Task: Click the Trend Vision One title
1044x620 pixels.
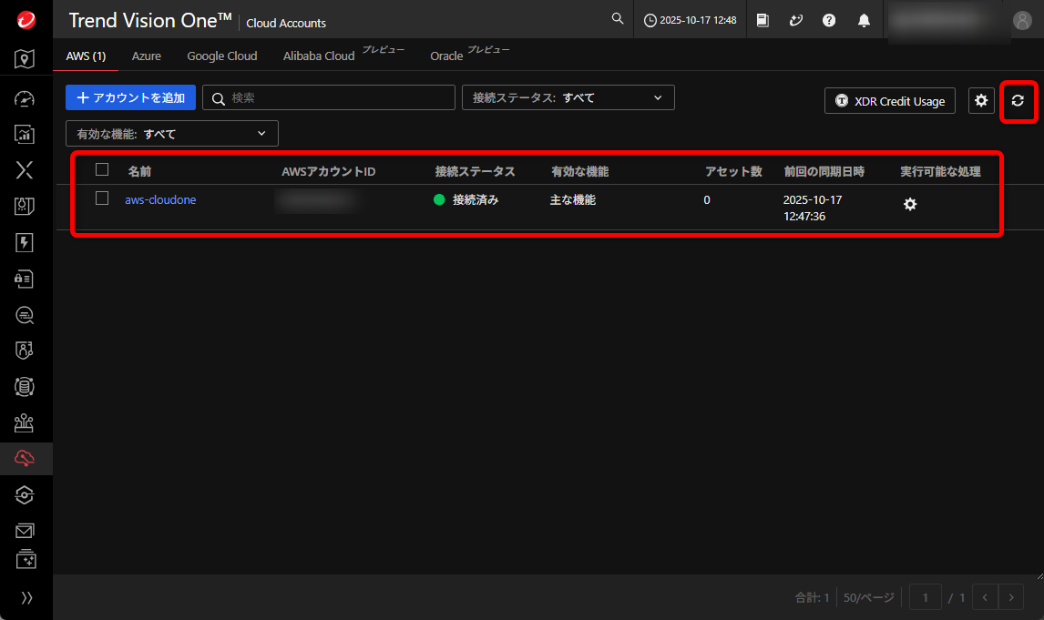Action: click(150, 21)
